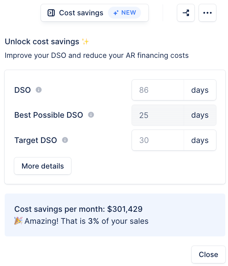Show info tooltip for Best Possible DSO
The width and height of the screenshot is (228, 266).
click(x=91, y=115)
